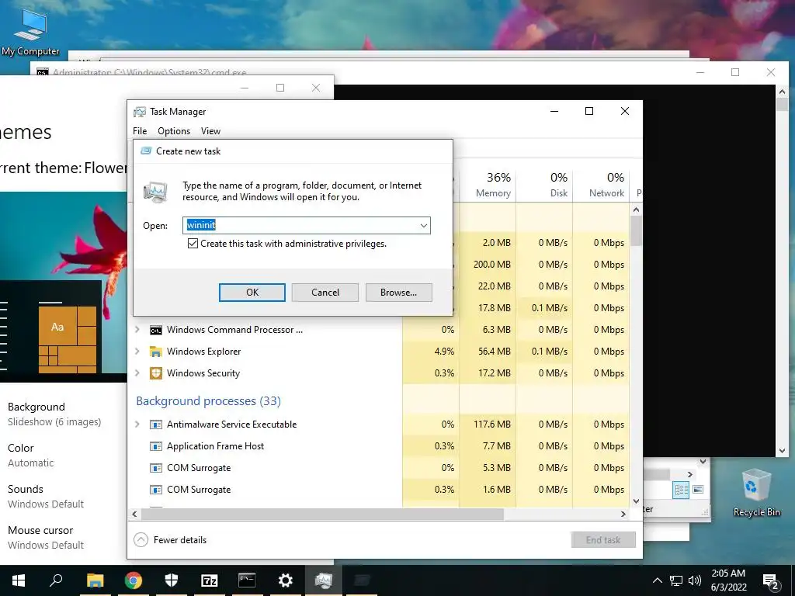795x596 pixels.
Task: Switch to Task Manager taskbar icon
Action: click(x=324, y=580)
